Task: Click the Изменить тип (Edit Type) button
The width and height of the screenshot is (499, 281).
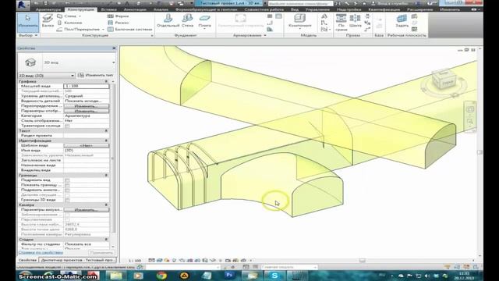Action: 95,75
